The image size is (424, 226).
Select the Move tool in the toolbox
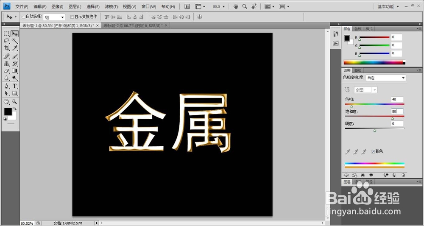[x=14, y=34]
